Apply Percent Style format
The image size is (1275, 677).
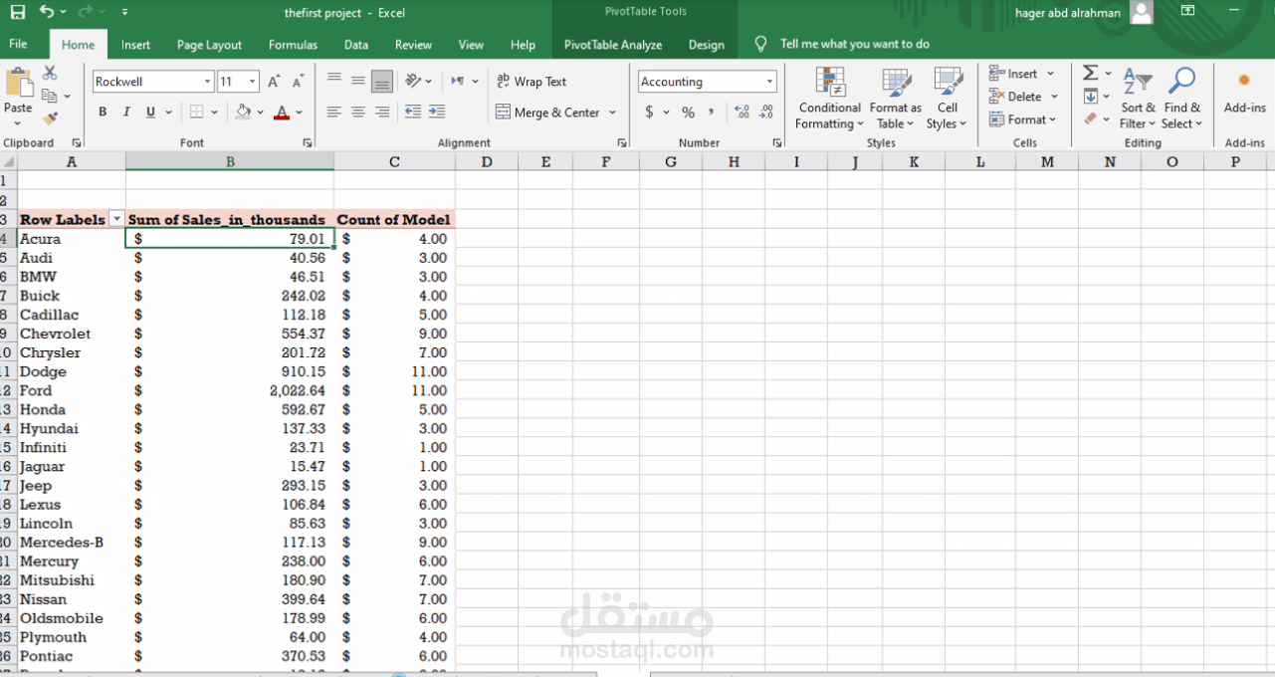(x=688, y=113)
